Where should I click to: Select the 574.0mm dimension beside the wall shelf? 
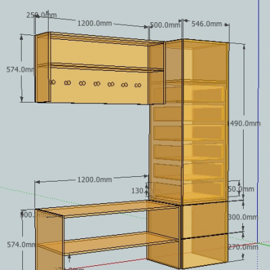click(20, 70)
